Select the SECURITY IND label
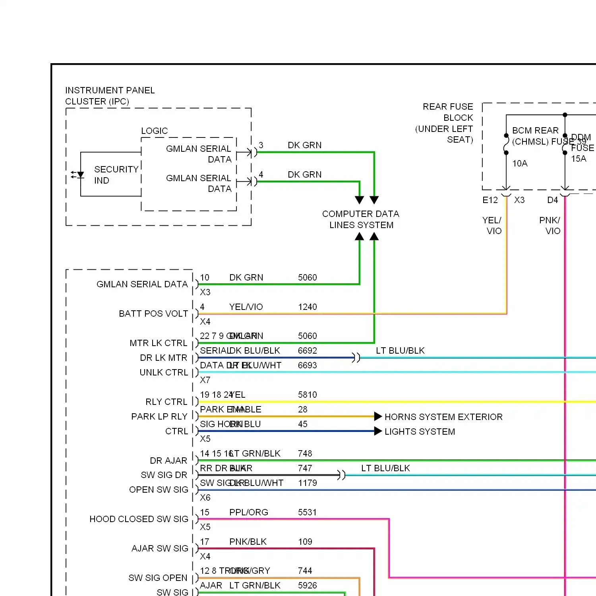 pos(116,175)
